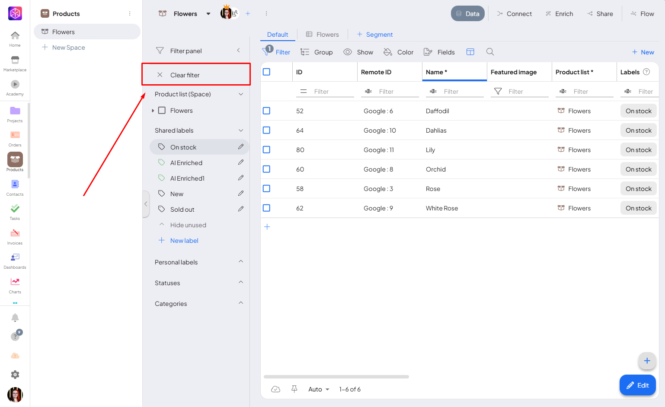Viewport: 665px width, 407px height.
Task: Open the table layout view icon
Action: (470, 52)
